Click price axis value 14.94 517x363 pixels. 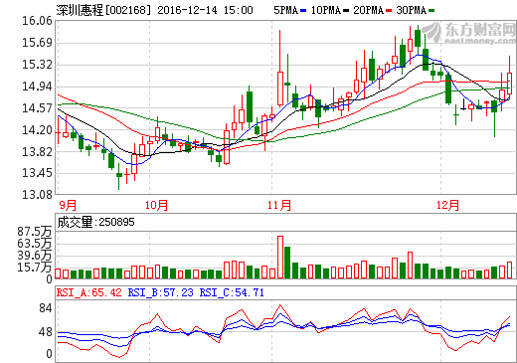pyautogui.click(x=37, y=87)
